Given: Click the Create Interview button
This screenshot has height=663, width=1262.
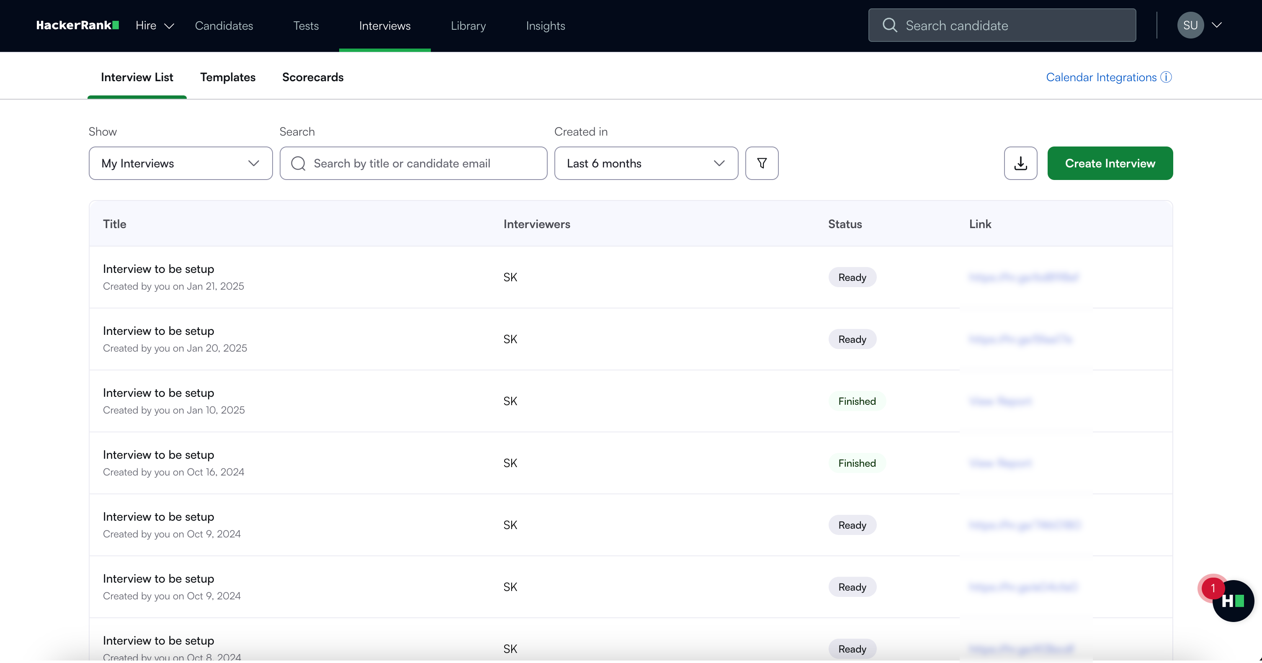Looking at the screenshot, I should [x=1110, y=163].
